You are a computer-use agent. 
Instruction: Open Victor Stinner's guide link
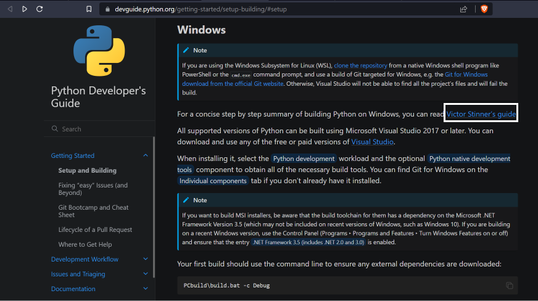481,114
